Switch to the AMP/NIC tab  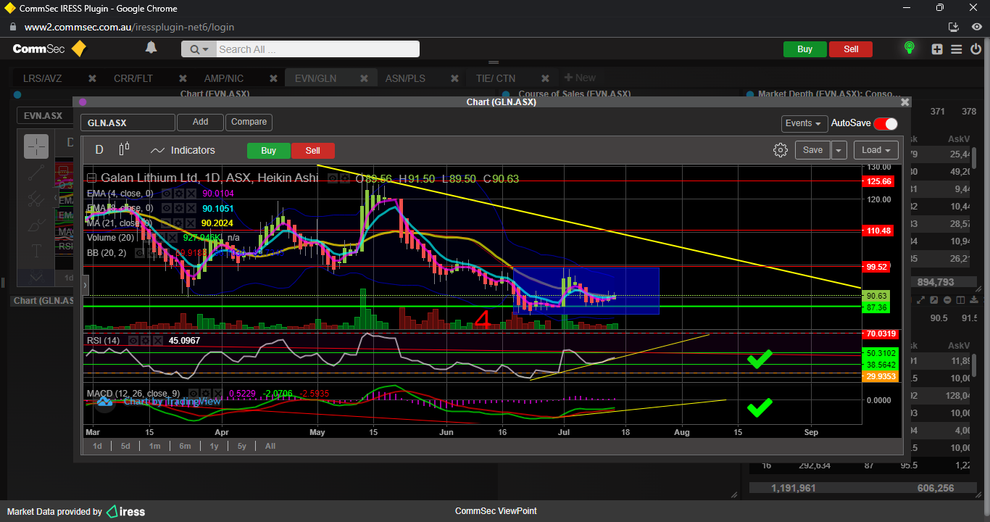(x=224, y=78)
